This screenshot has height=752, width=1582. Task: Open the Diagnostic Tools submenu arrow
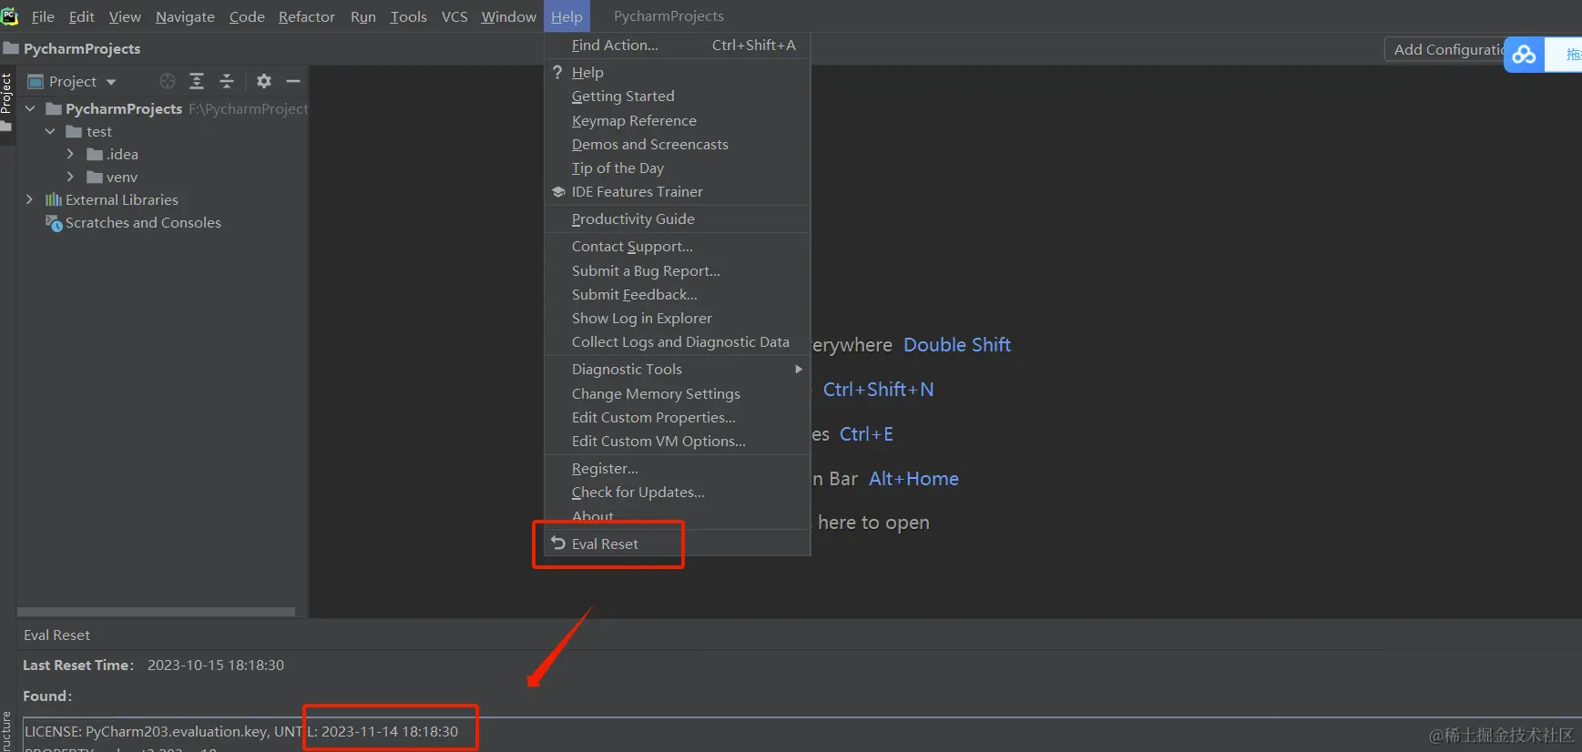tap(799, 369)
